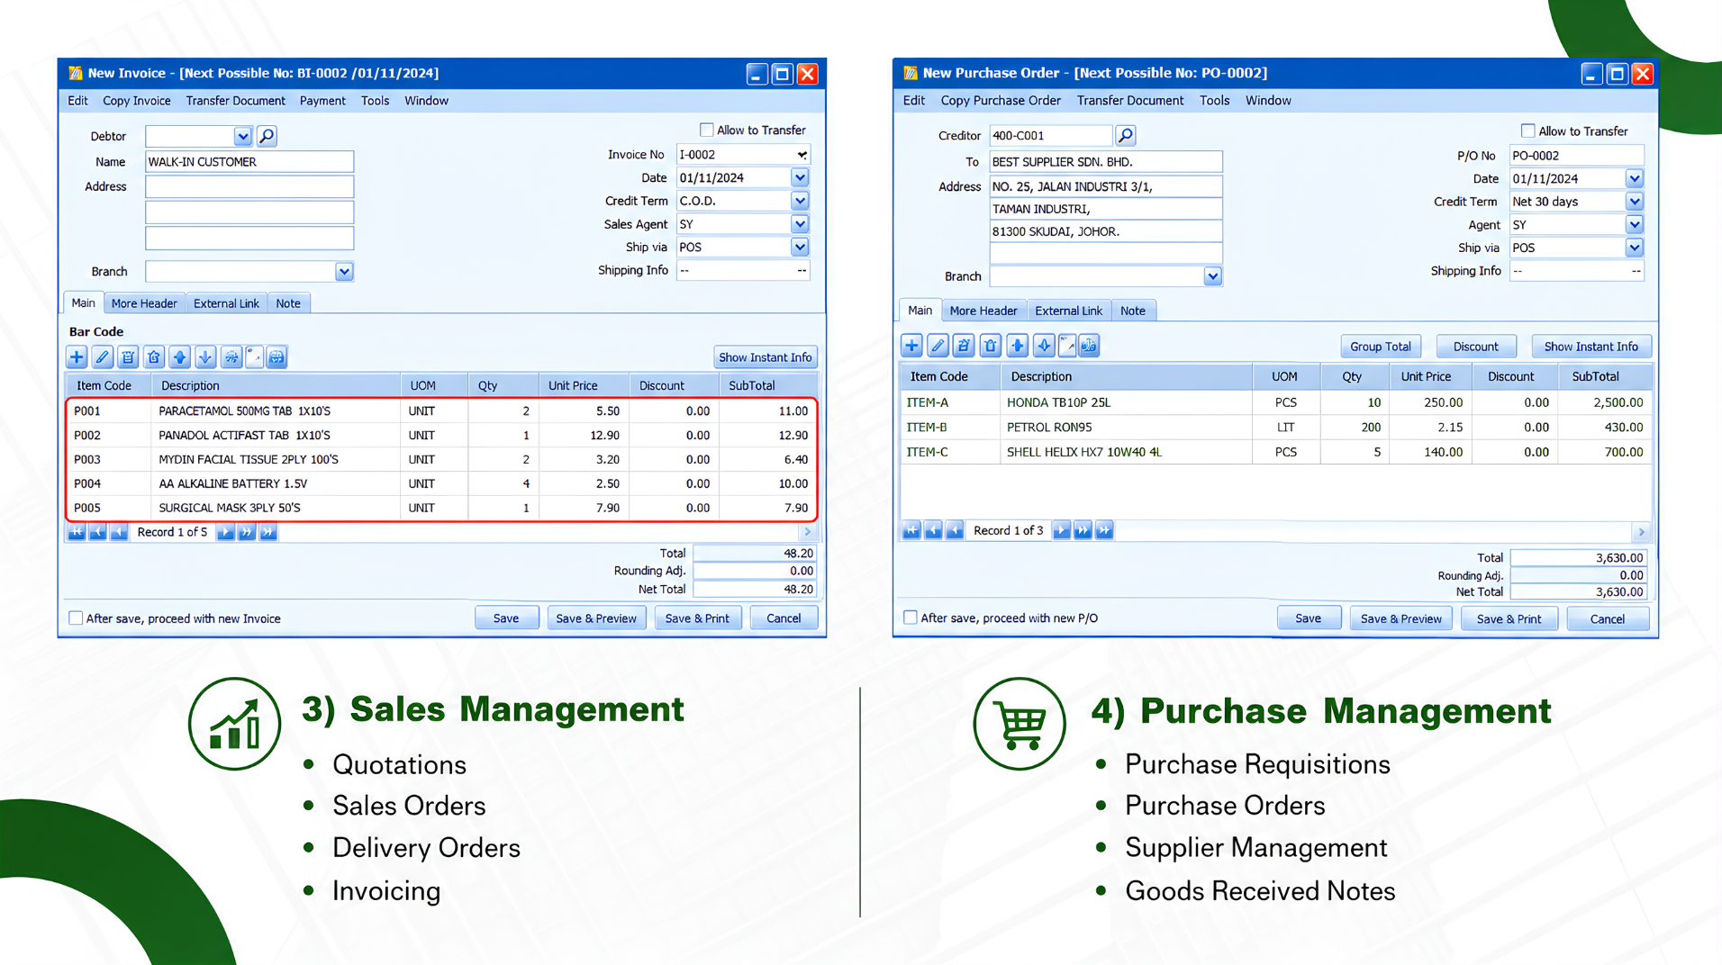Image resolution: width=1722 pixels, height=965 pixels.
Task: Click Discount button in Purchase Order toolbar
Action: (1476, 347)
